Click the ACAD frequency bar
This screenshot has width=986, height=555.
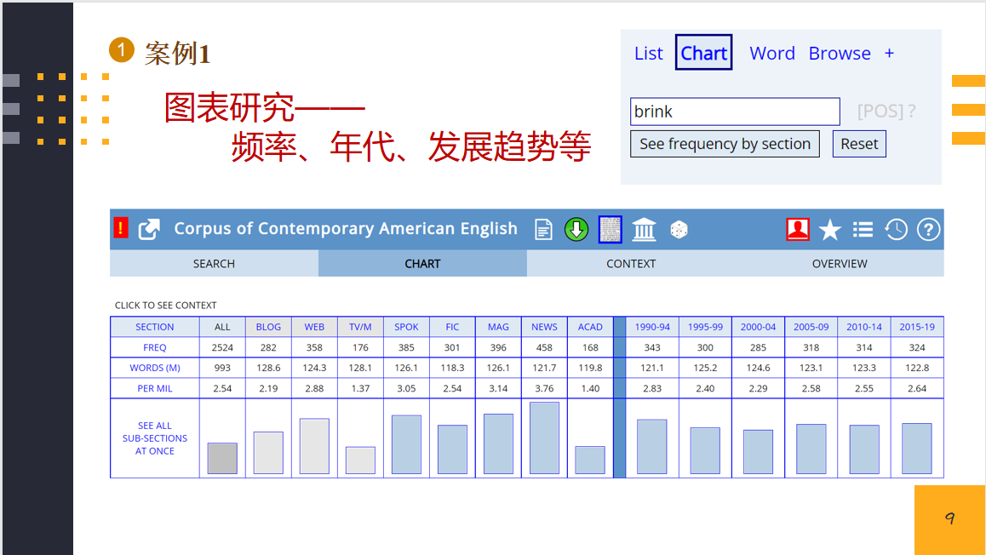coord(590,461)
